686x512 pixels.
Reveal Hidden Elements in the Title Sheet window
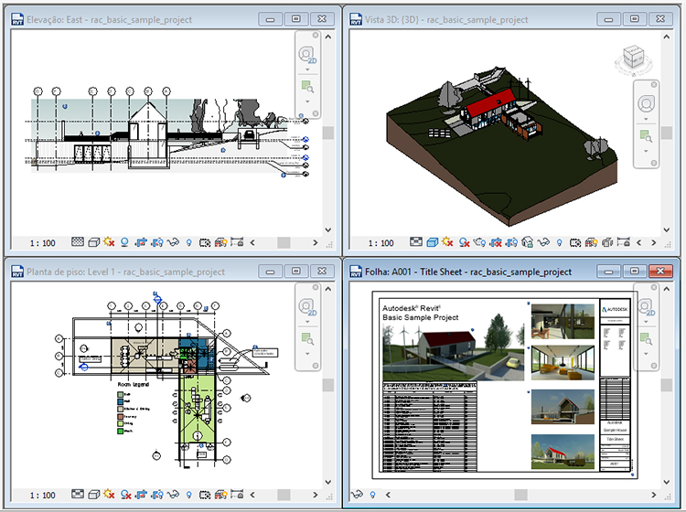(373, 495)
